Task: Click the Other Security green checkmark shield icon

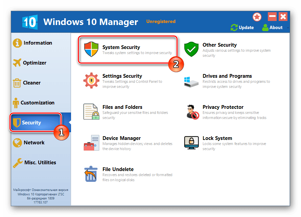Action: [x=191, y=49]
